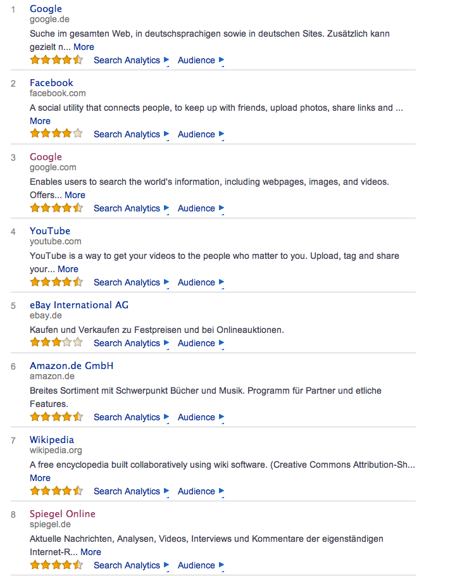Open the Spiegel Online title link

(63, 514)
